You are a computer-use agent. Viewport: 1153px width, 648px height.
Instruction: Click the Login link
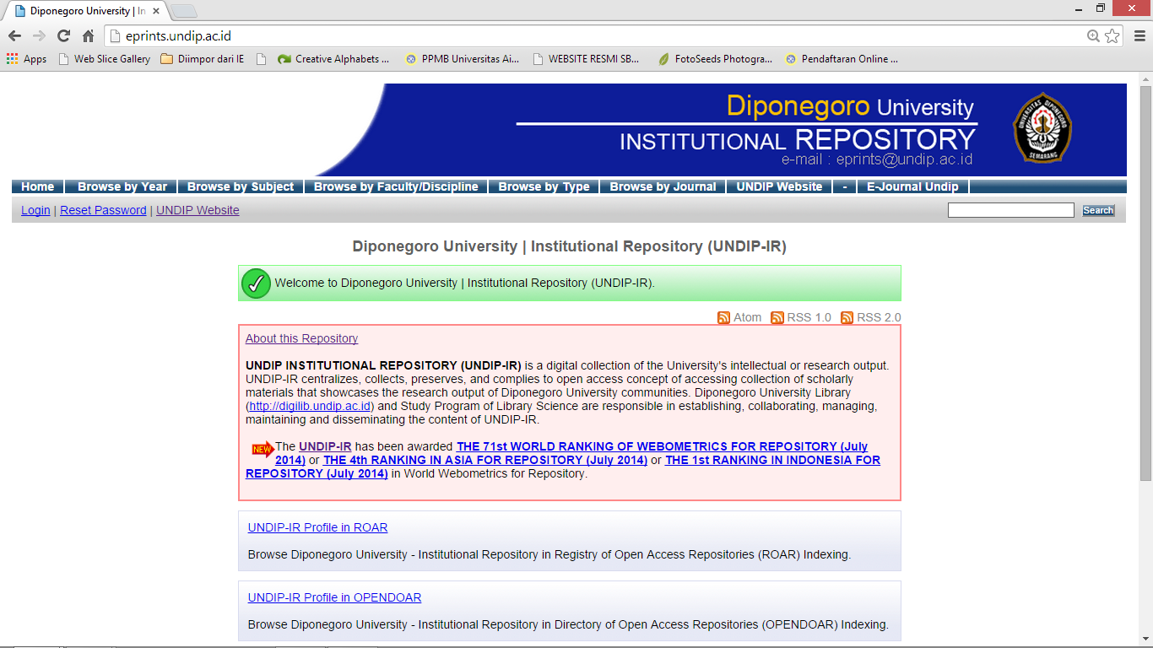point(35,210)
